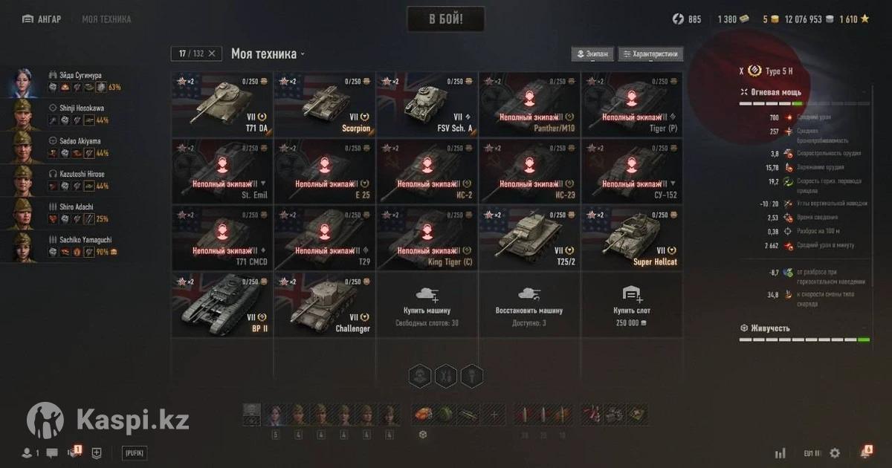892x468 pixels.
Task: Select commander Эйдо Сугимура portrait
Action: [21, 82]
